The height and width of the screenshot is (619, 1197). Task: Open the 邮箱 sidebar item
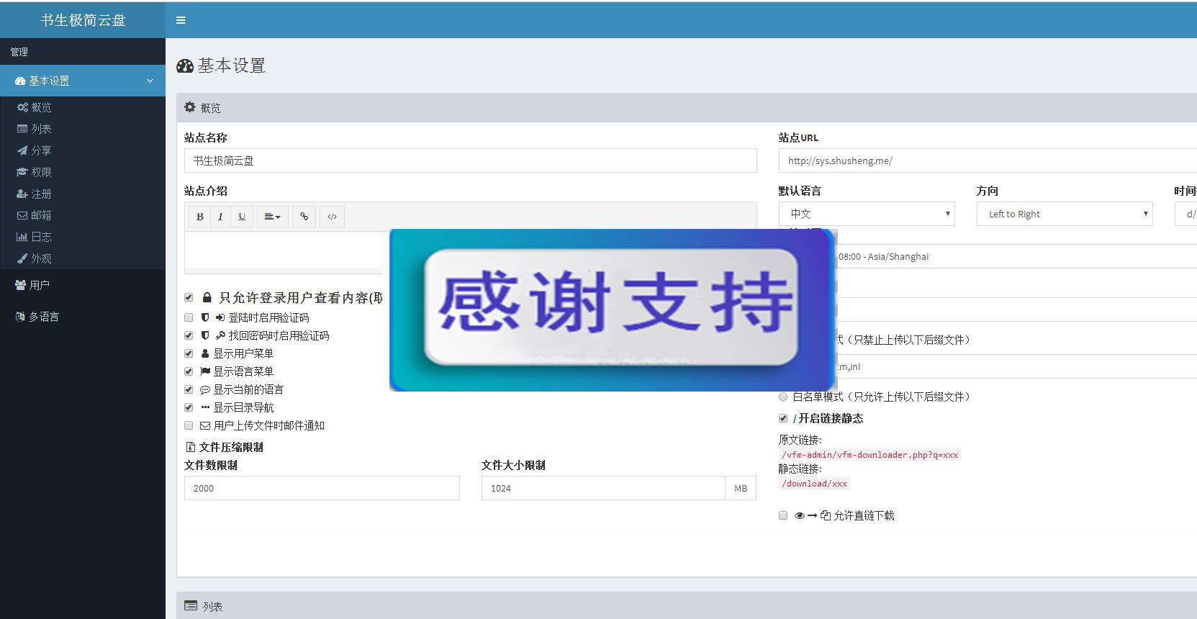coord(40,215)
